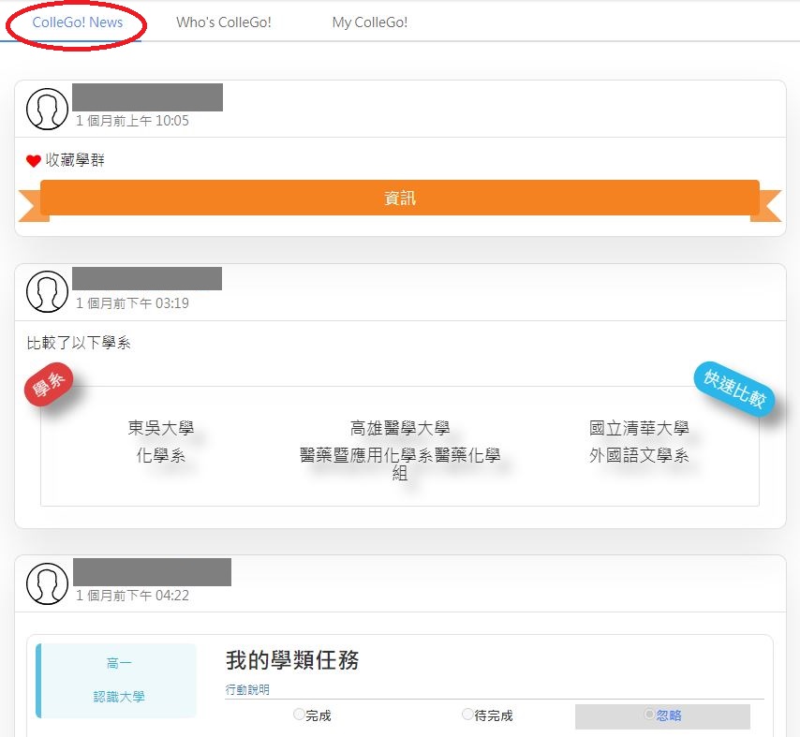Click the red heart 收藏學群 icon
Image resolution: width=800 pixels, height=737 pixels.
point(33,161)
